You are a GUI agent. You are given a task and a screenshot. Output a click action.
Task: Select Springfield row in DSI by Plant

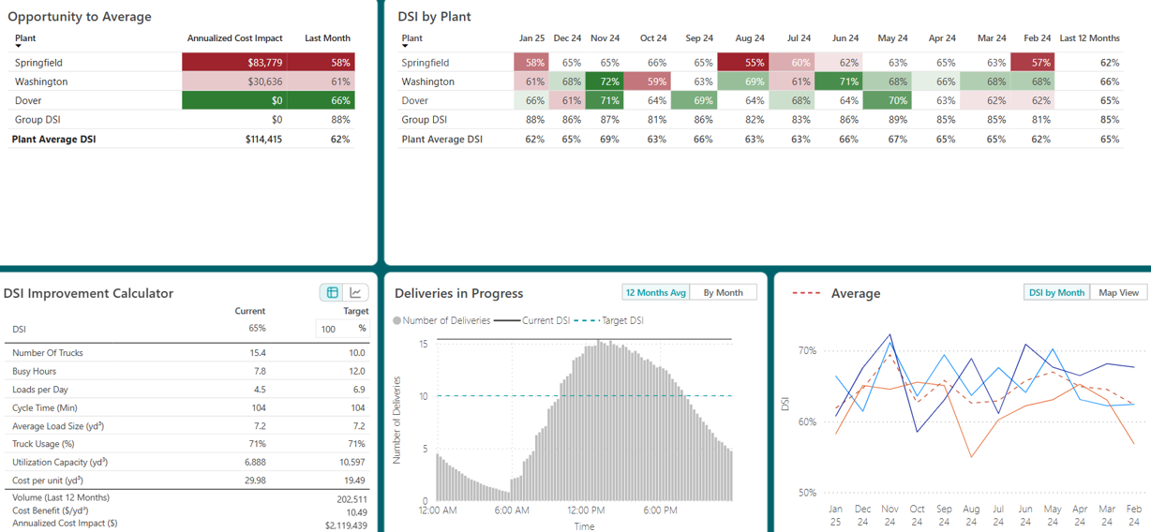(x=760, y=63)
